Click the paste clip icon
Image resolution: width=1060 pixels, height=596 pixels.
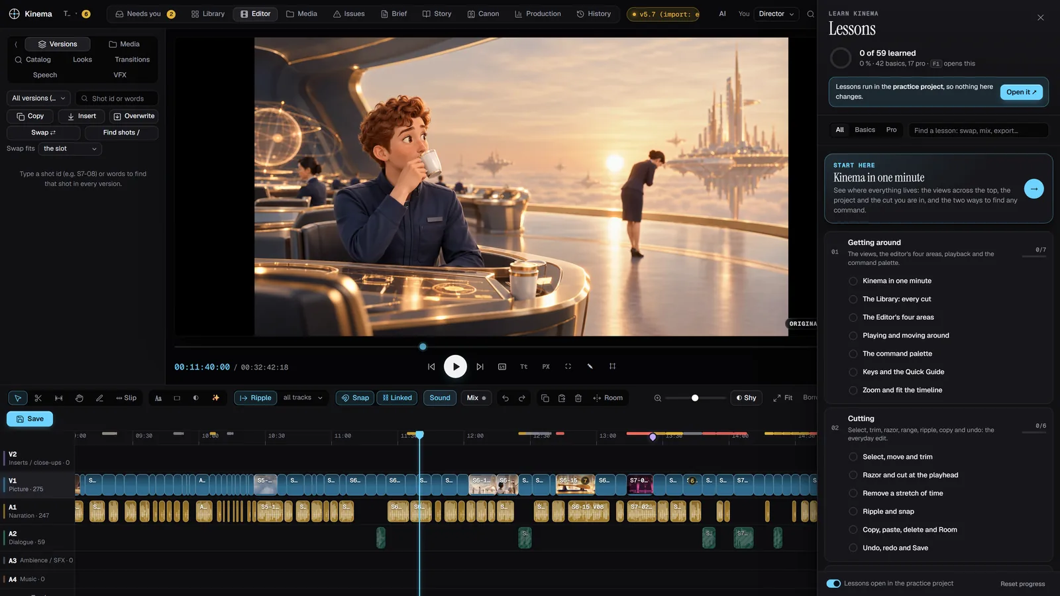click(x=562, y=398)
